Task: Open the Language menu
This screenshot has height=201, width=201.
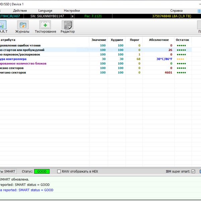Action: 45,11
